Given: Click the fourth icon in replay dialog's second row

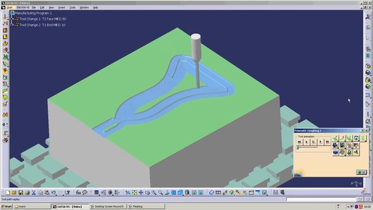Looking at the screenshot, I should 356,145.
